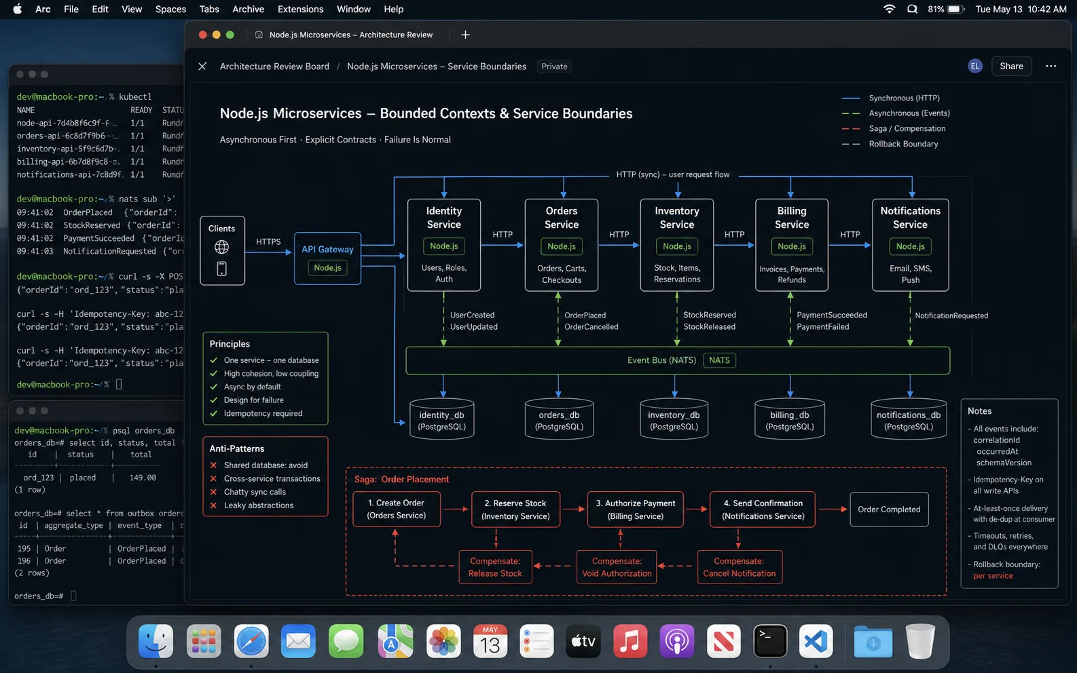Click the NATS tag on Event Bus
The image size is (1077, 673).
click(x=719, y=360)
